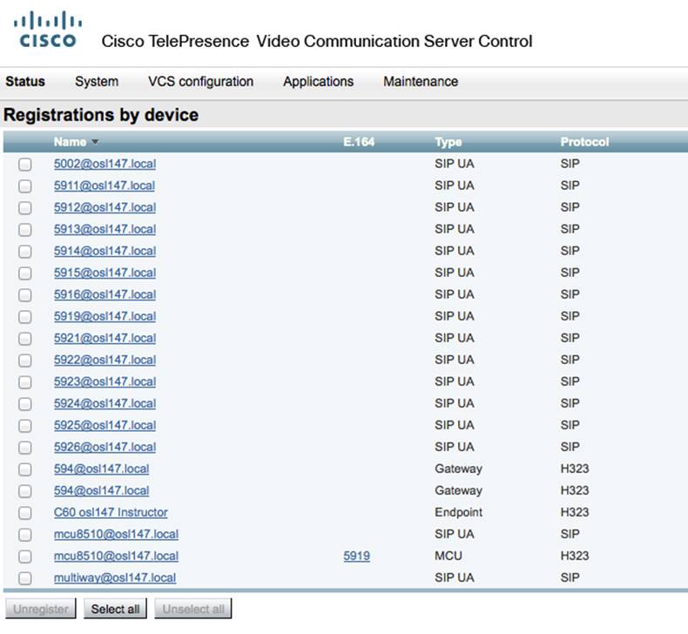Check the multiway@osl147.local row checkbox
688x634 pixels.
point(25,577)
